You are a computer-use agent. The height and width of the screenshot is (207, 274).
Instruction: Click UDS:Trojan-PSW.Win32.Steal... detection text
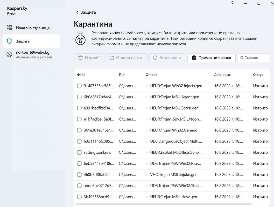176,186
